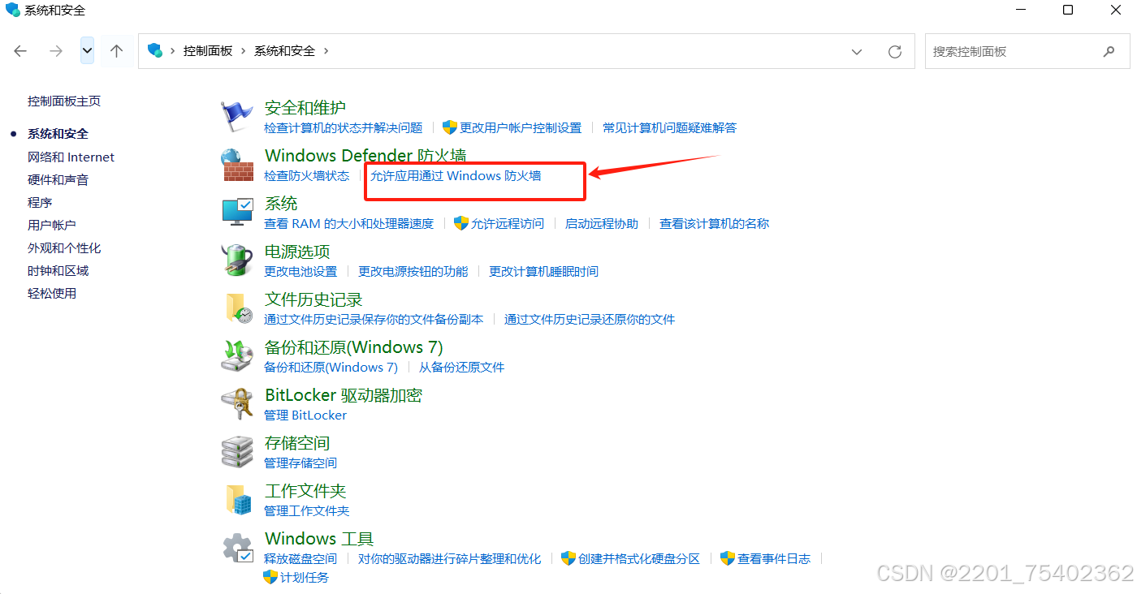1137x594 pixels.
Task: Click the 安全和维护 heading
Action: 305,108
